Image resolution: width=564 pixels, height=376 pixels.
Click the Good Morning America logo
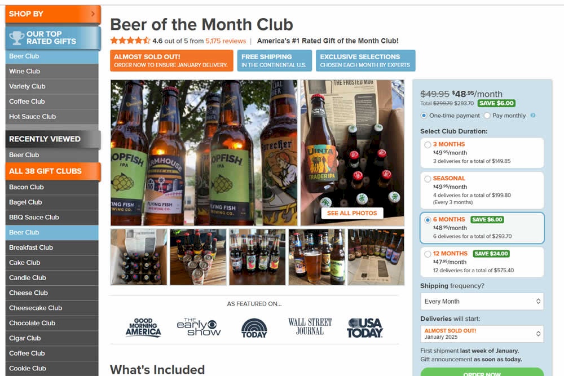pyautogui.click(x=143, y=327)
